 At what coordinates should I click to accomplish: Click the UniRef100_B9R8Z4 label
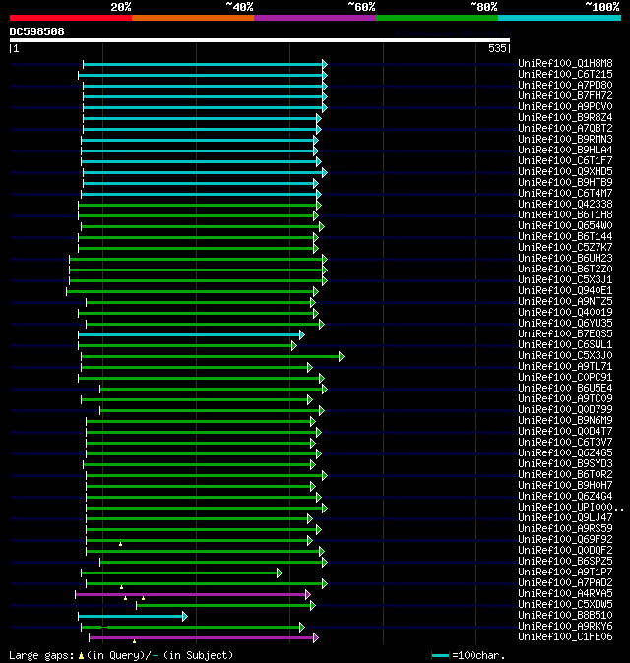tap(565, 117)
